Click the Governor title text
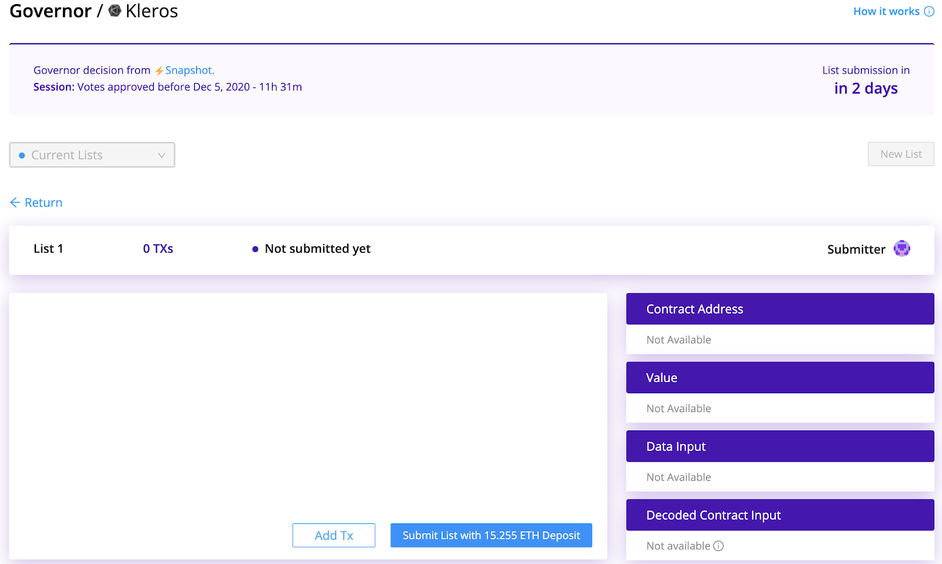Viewport: 942px width, 564px height. point(51,11)
